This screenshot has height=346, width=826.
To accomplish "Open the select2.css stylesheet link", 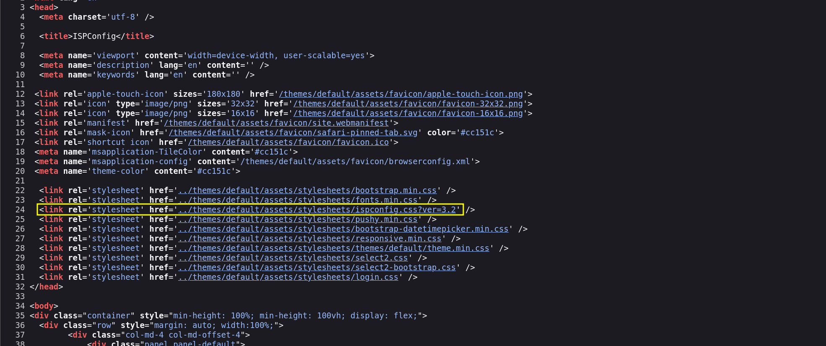I will (294, 258).
